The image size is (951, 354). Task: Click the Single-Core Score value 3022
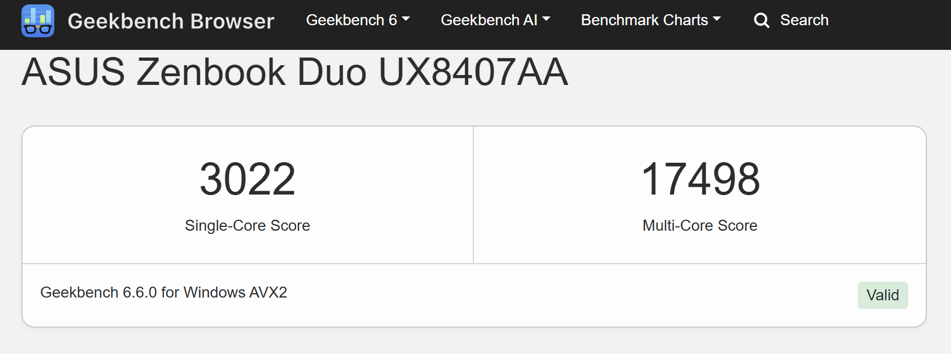tap(247, 176)
